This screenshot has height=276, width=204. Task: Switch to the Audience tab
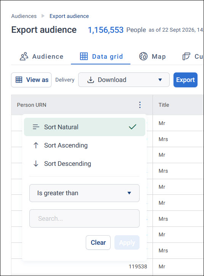[x=42, y=56]
